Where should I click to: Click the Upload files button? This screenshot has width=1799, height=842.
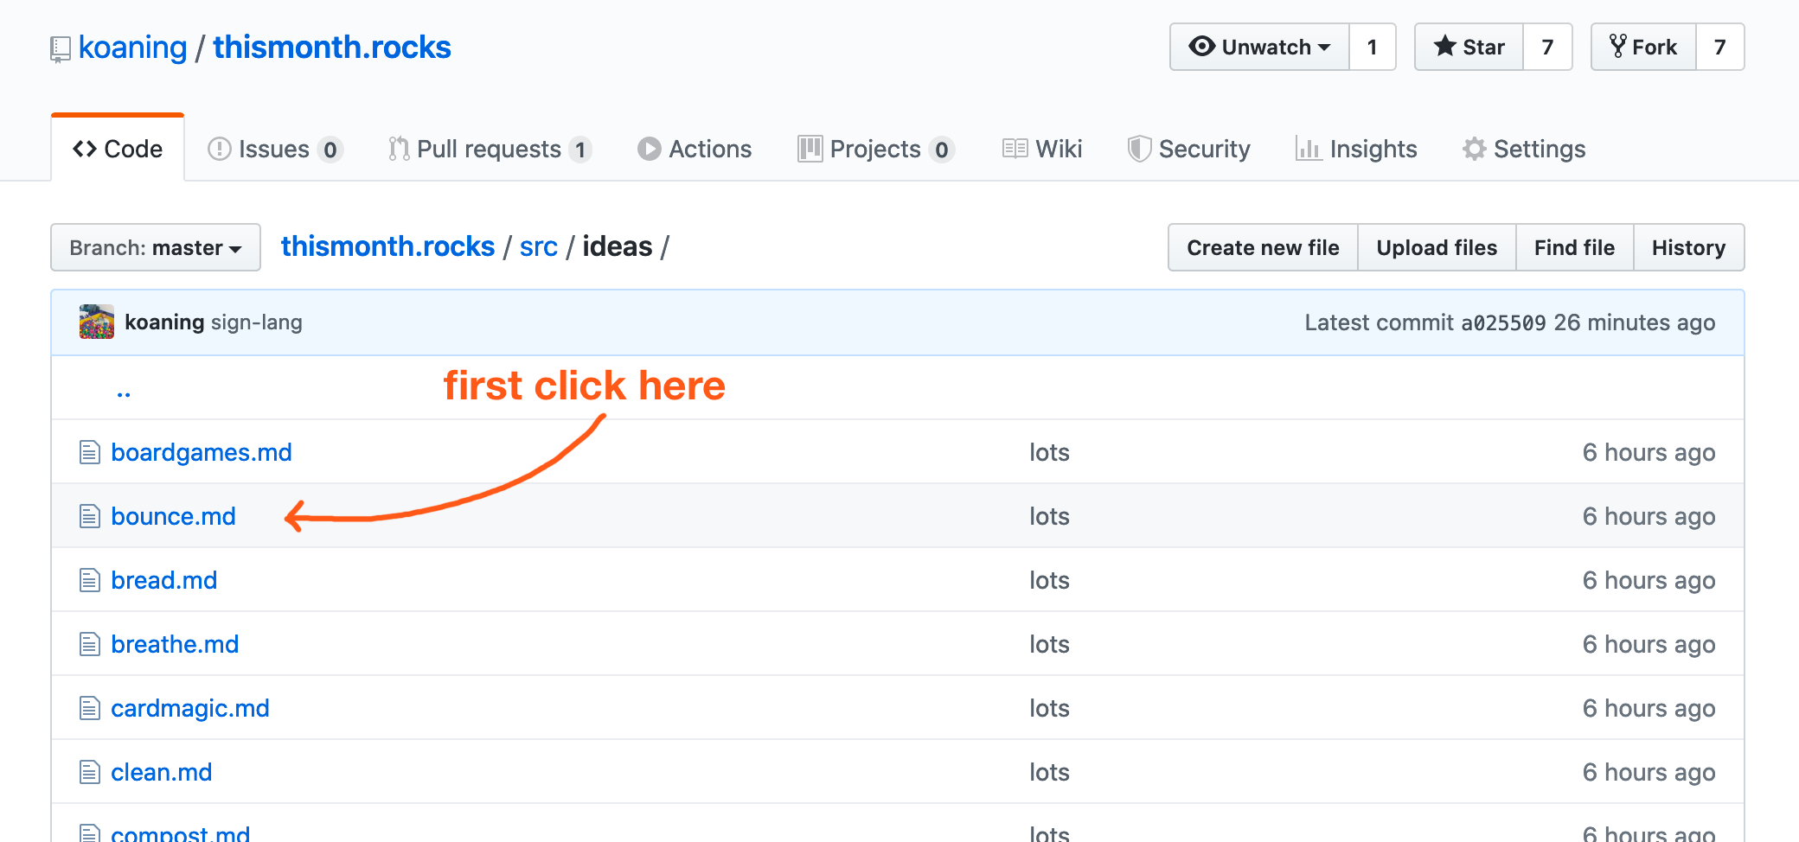point(1437,247)
